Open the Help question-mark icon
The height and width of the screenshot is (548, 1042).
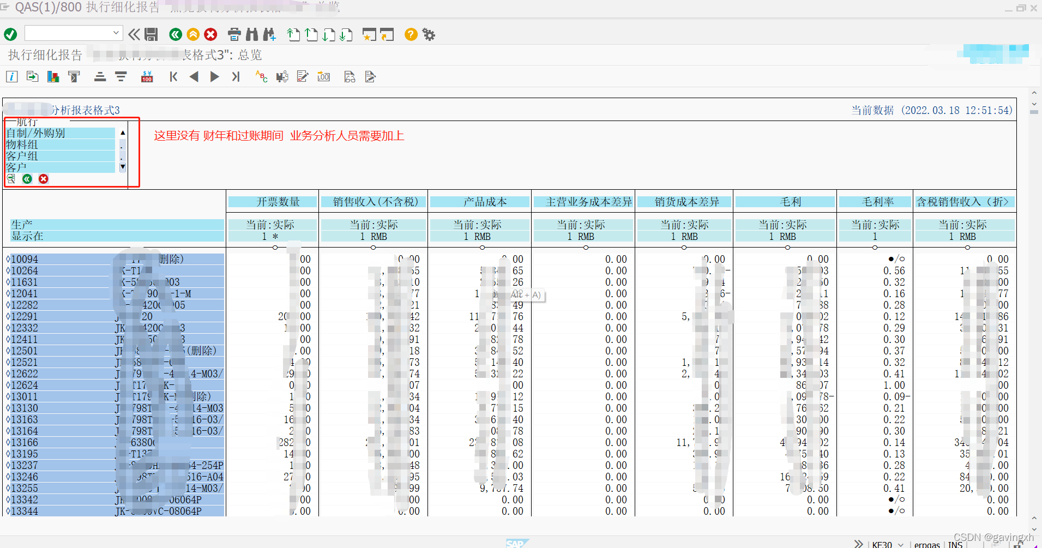pos(411,34)
